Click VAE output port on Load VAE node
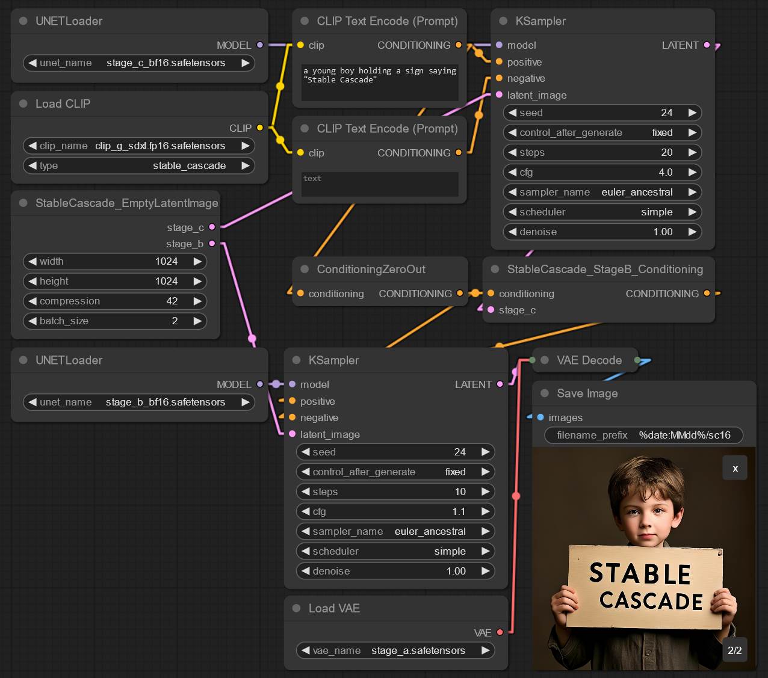768x678 pixels. (500, 632)
